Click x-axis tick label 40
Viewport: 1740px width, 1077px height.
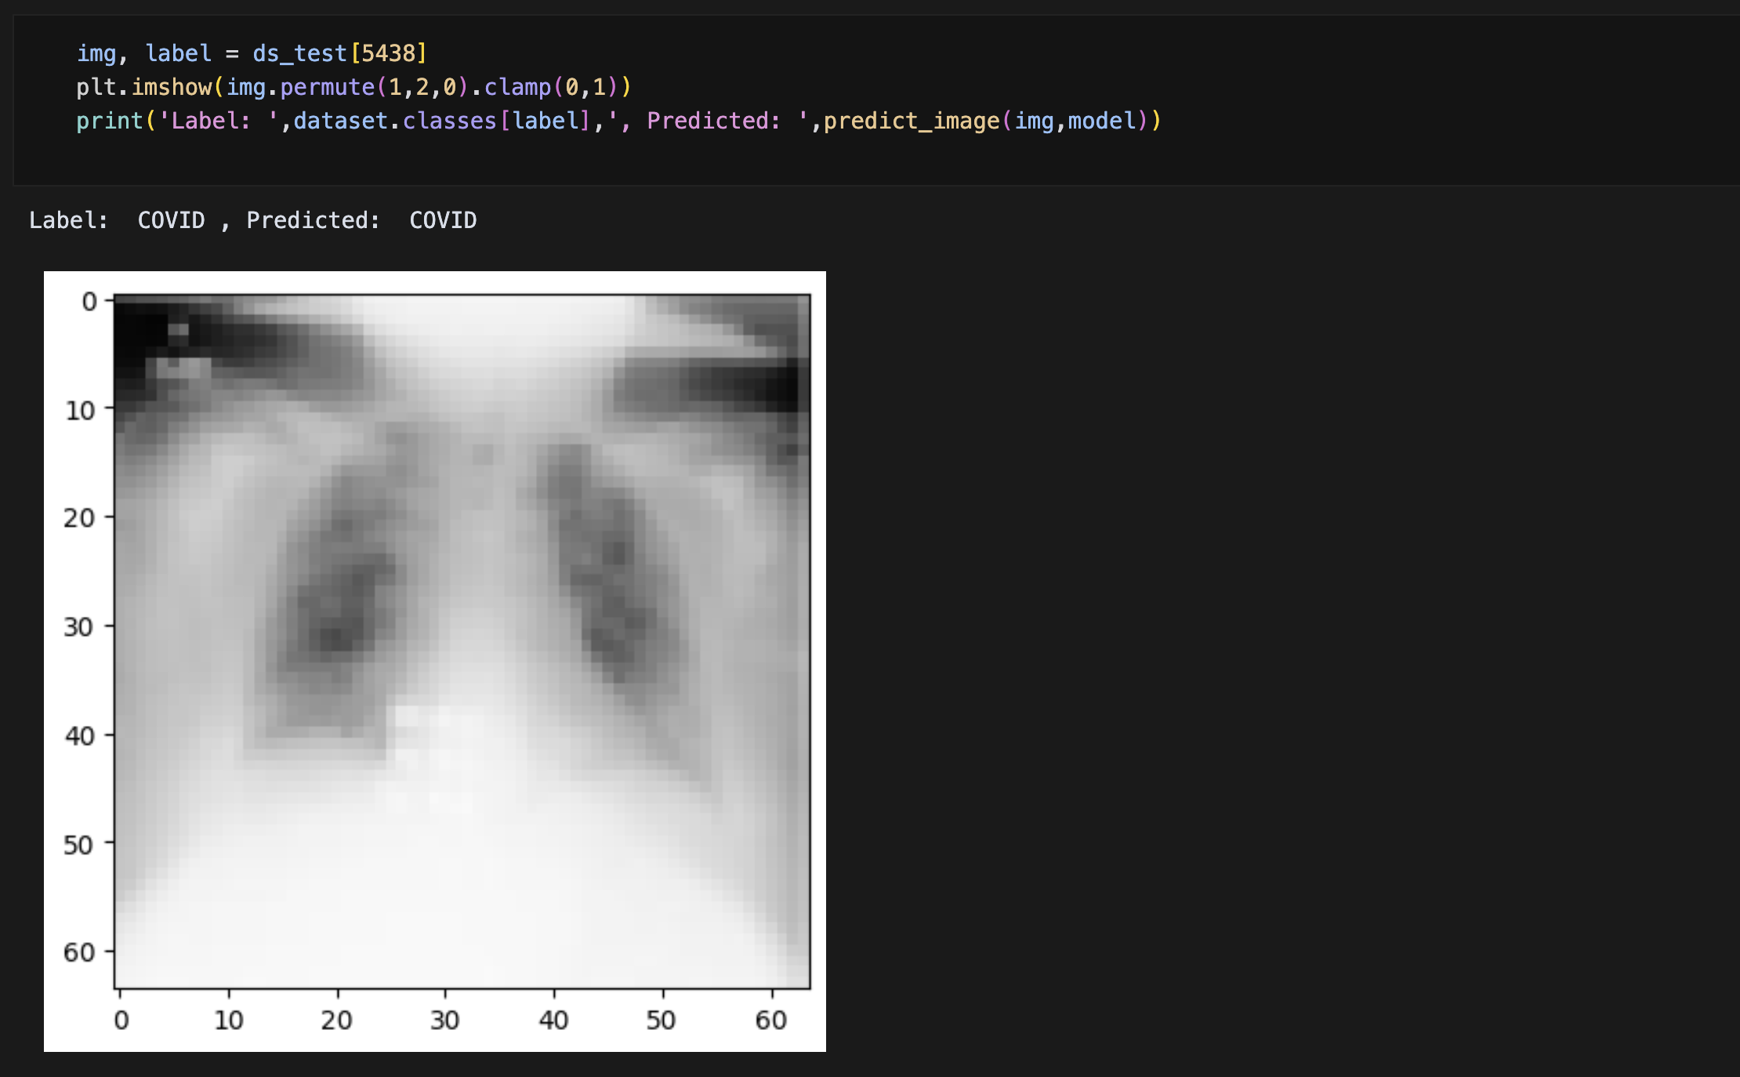[553, 1020]
